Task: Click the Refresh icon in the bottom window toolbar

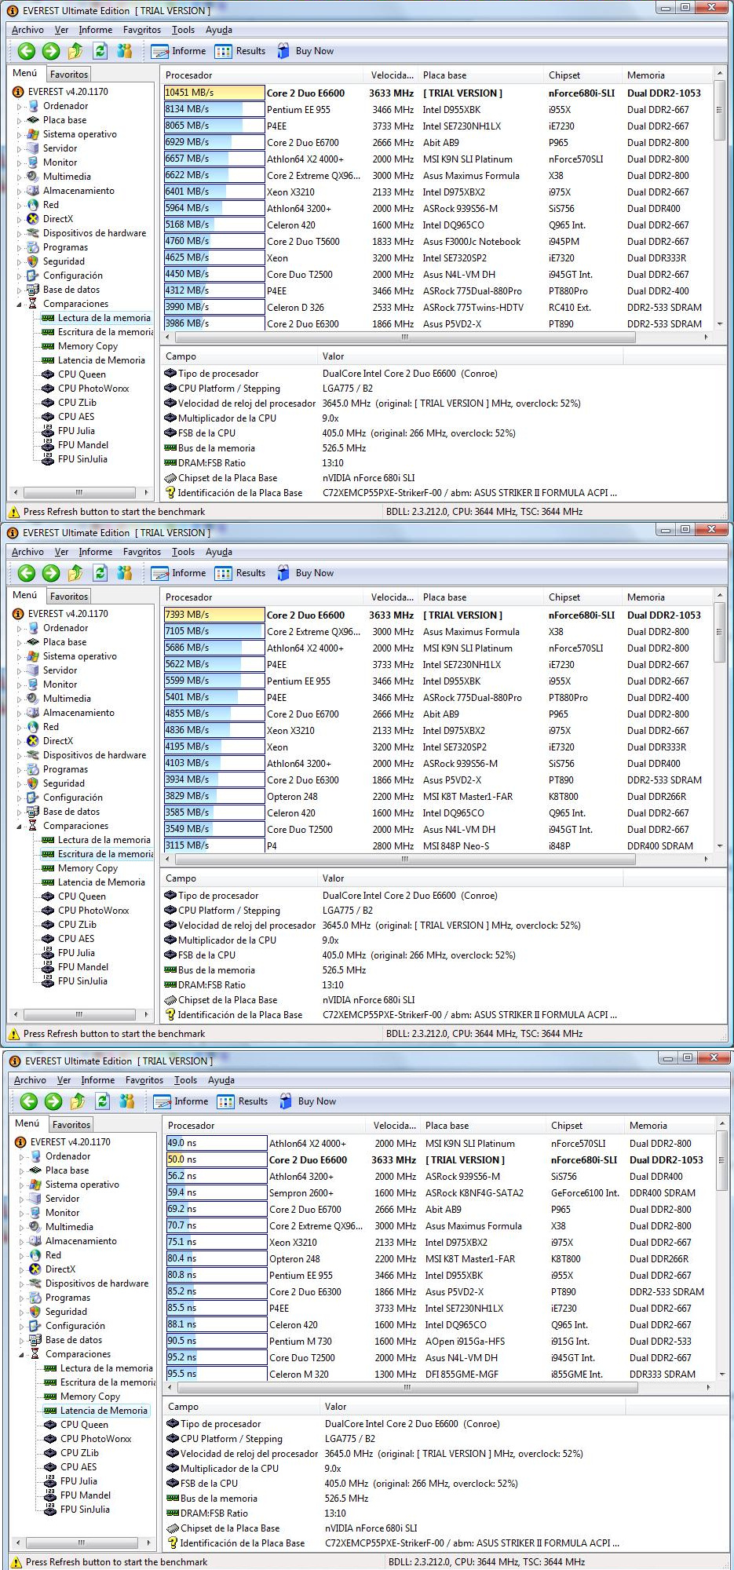Action: [103, 1101]
